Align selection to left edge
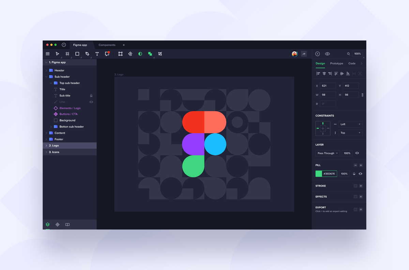This screenshot has width=409, height=270. 318,74
